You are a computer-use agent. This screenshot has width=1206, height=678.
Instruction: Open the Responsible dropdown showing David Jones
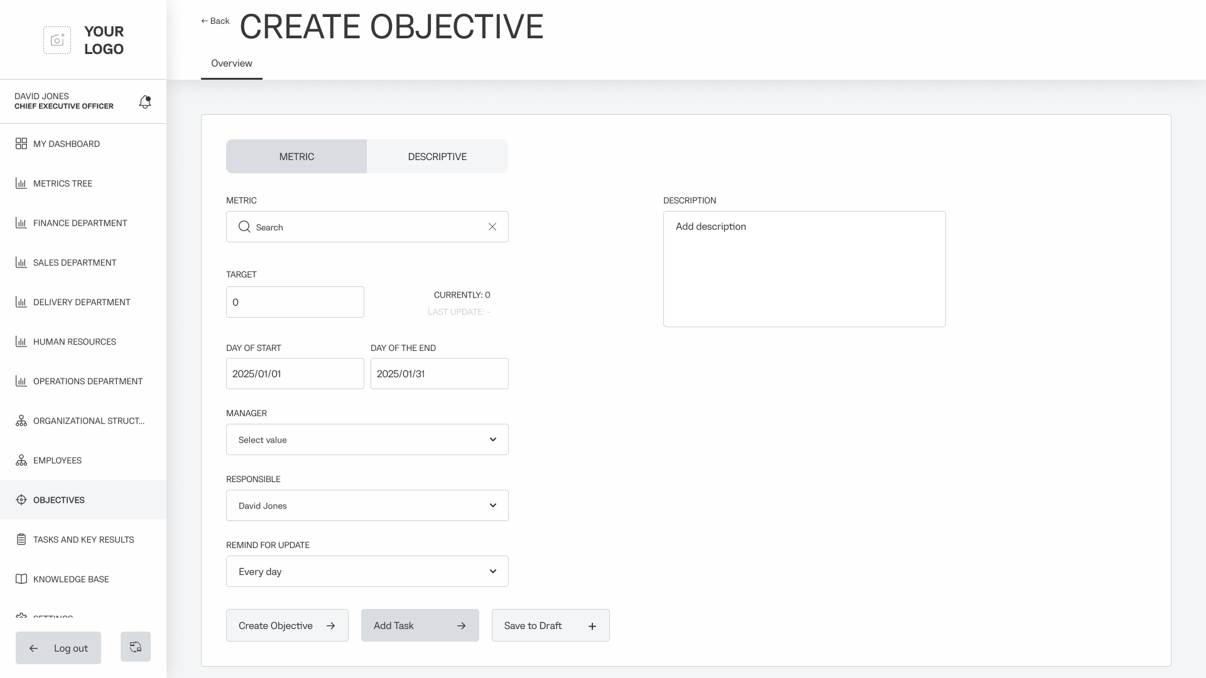click(x=367, y=505)
